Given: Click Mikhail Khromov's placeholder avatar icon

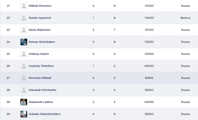Looking at the screenshot, I should 24,6.
